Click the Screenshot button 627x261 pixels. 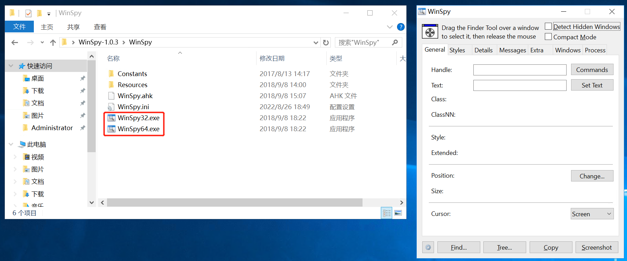(596, 247)
